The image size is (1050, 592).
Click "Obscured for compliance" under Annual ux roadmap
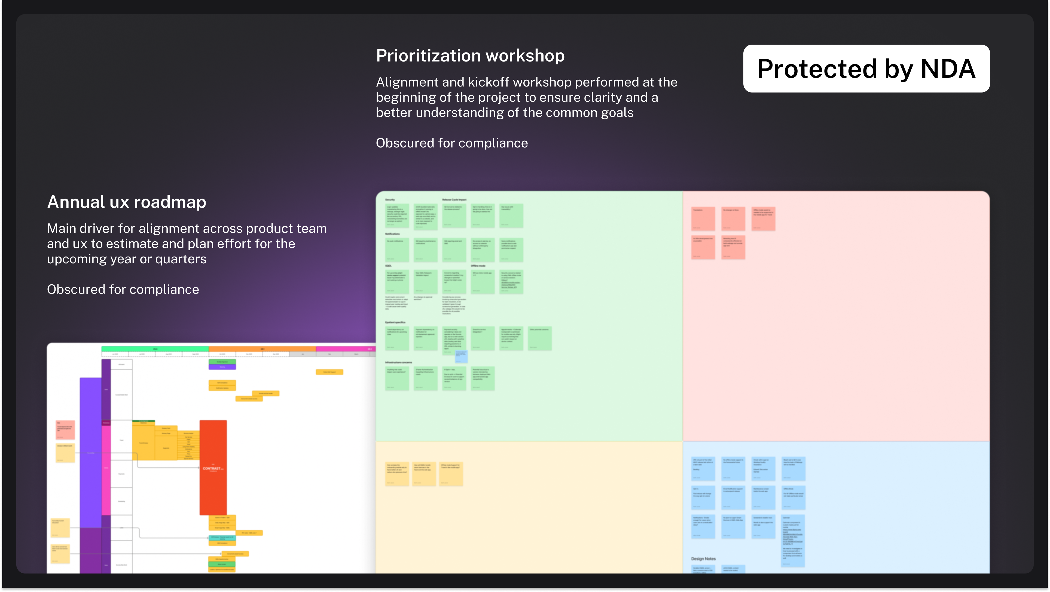coord(123,289)
